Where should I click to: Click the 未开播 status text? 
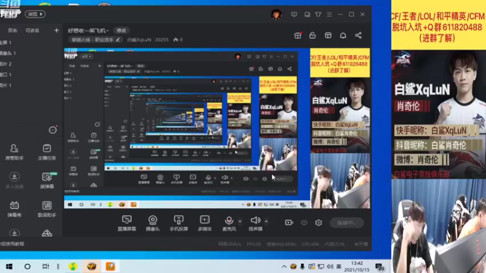(361, 244)
